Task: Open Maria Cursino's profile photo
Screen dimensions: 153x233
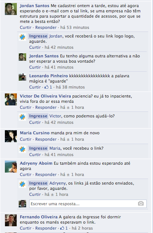Action: [11, 136]
